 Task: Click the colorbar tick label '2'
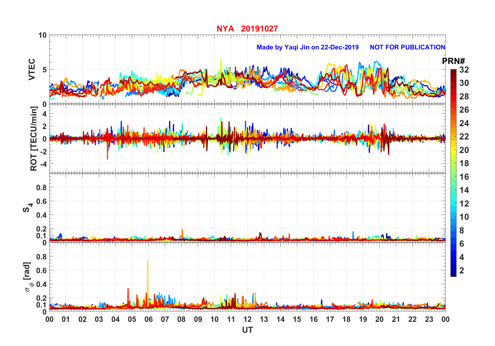(x=462, y=271)
